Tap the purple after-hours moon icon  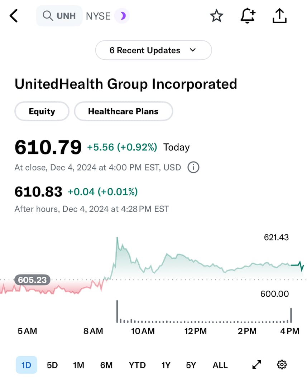(x=122, y=16)
